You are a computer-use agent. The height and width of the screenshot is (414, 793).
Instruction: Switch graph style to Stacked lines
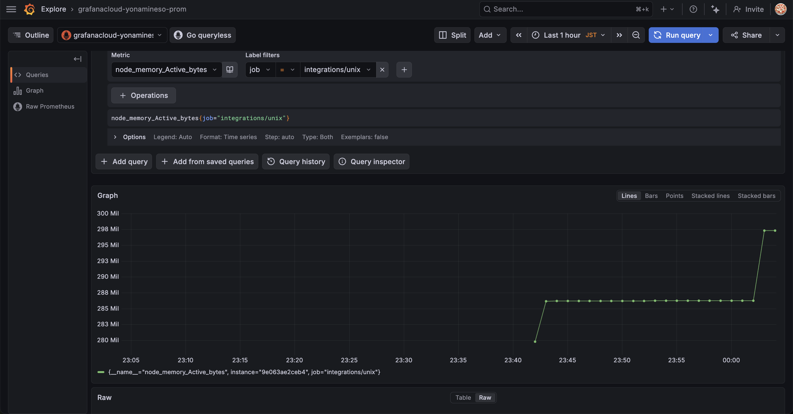coord(710,196)
